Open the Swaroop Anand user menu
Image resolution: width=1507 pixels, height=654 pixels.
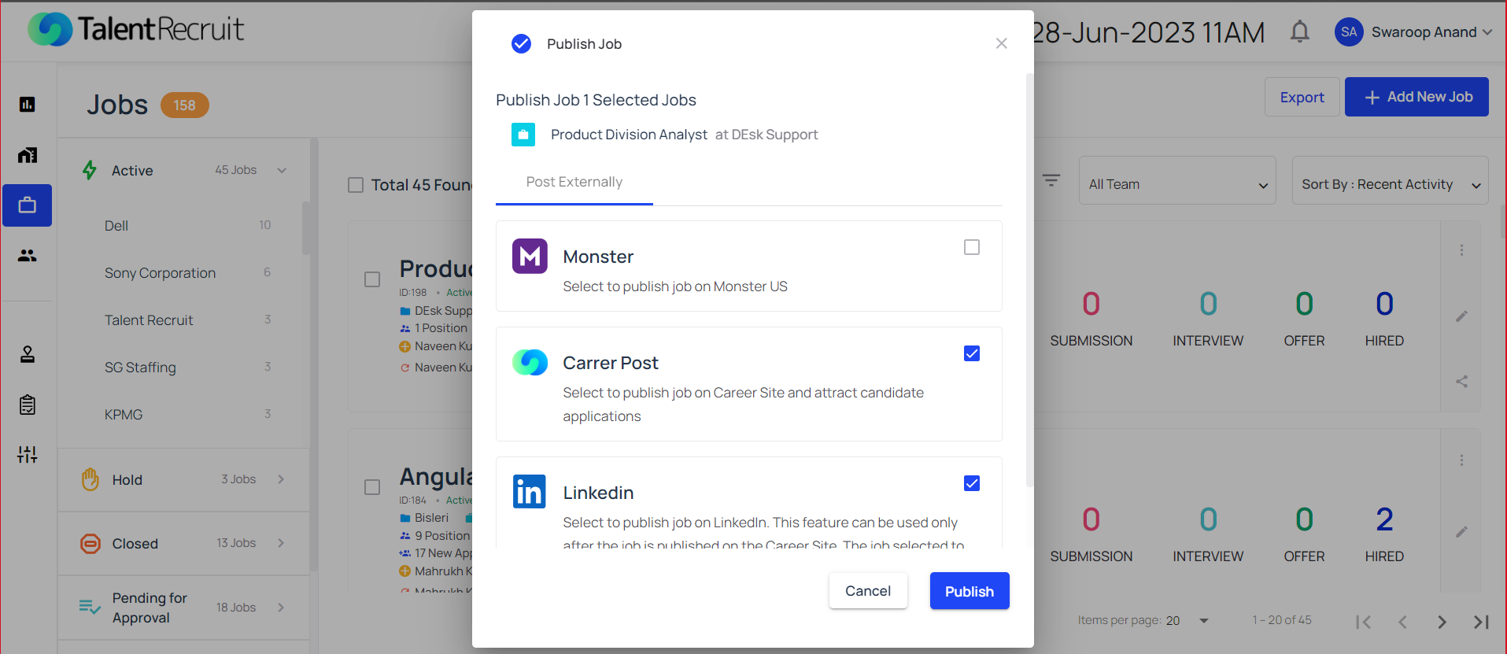[x=1432, y=31]
